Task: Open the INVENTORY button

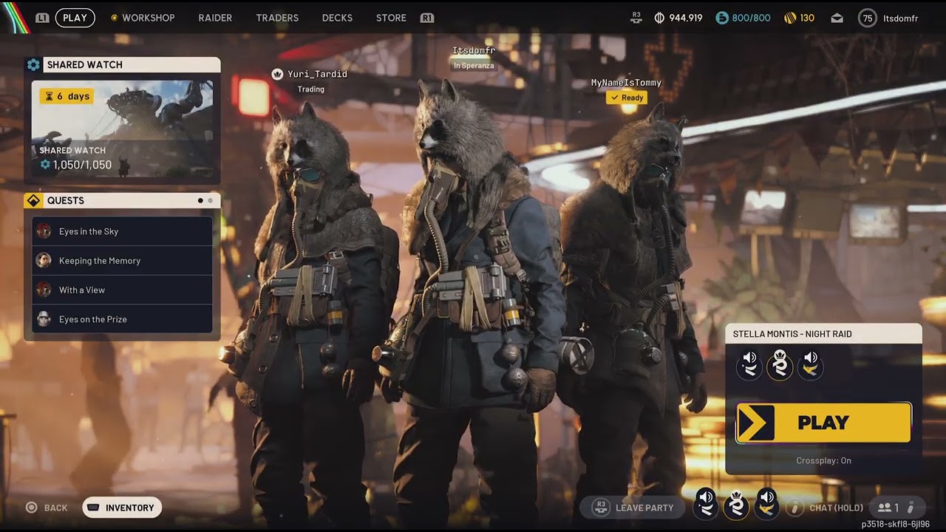Action: [122, 508]
